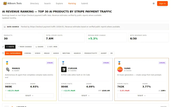
Task: Filter by Coding category
Action: (x=28, y=53)
